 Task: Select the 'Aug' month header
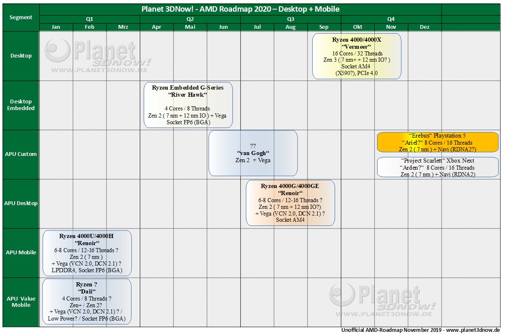tap(290, 27)
